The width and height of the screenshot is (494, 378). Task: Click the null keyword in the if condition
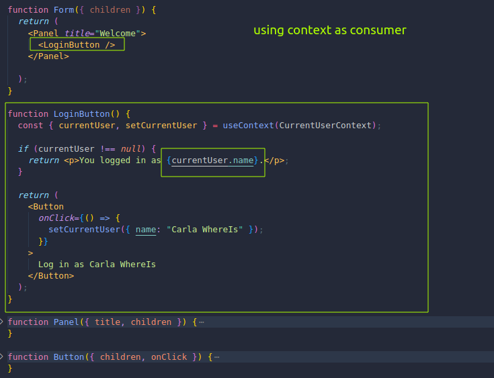click(130, 148)
